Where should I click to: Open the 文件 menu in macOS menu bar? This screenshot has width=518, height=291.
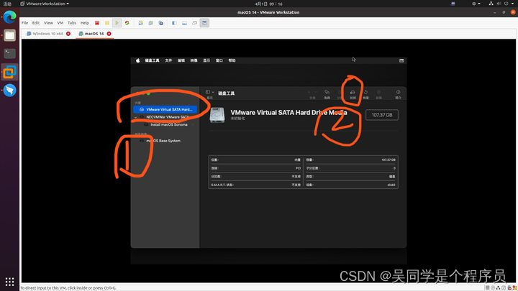(168, 60)
